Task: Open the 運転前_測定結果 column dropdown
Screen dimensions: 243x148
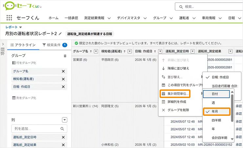Action: 231,51
